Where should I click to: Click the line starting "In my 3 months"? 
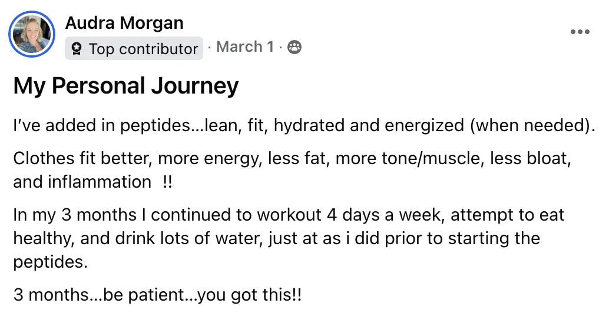click(x=289, y=215)
